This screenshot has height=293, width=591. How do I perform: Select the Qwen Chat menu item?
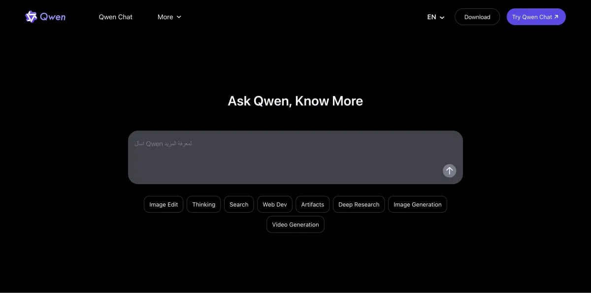pos(115,17)
